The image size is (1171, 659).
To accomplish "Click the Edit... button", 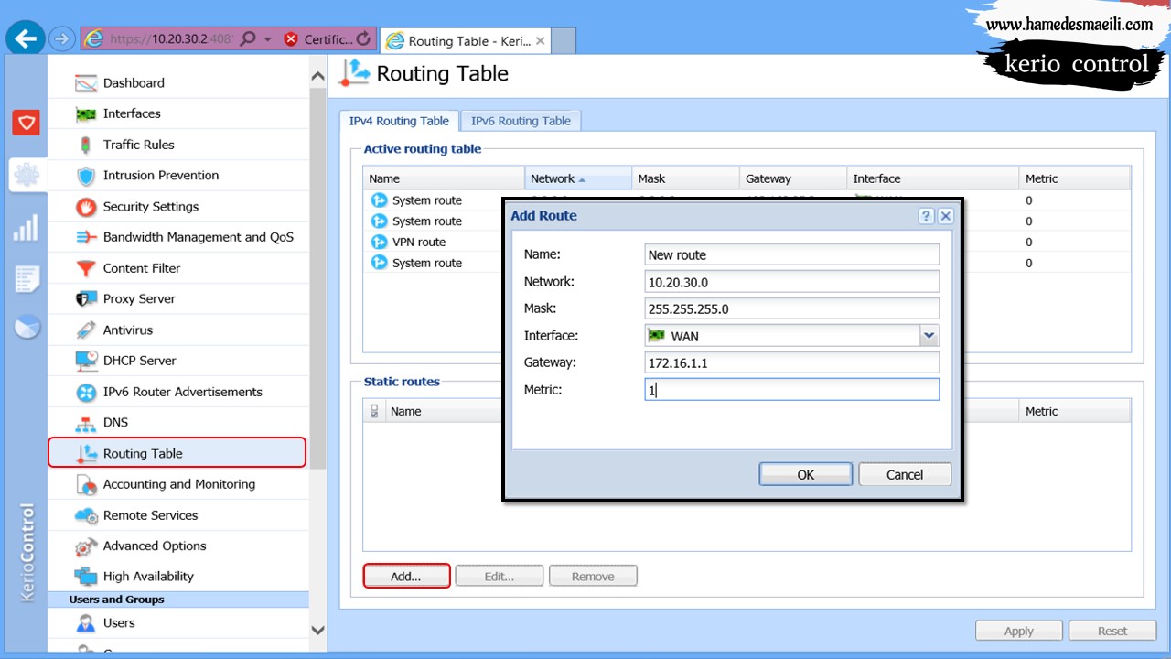I will tap(500, 576).
